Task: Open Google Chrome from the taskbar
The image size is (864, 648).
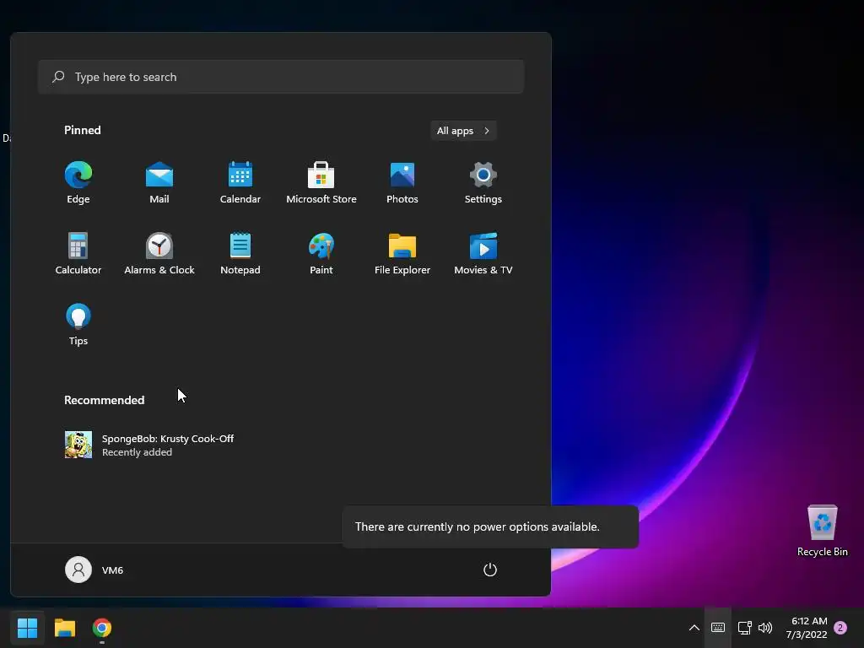Action: pyautogui.click(x=102, y=628)
